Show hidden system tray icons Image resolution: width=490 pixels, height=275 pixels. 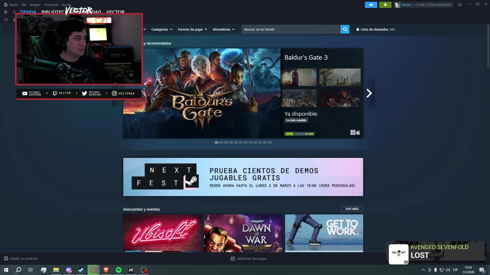[423, 270]
